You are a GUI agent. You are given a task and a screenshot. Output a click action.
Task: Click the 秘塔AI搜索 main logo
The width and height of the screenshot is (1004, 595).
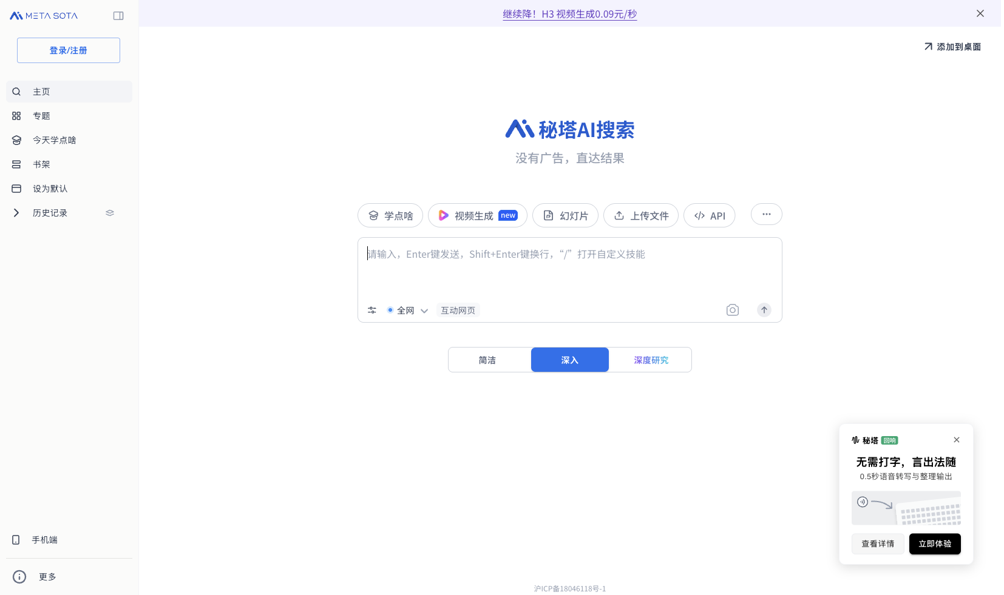tap(570, 129)
